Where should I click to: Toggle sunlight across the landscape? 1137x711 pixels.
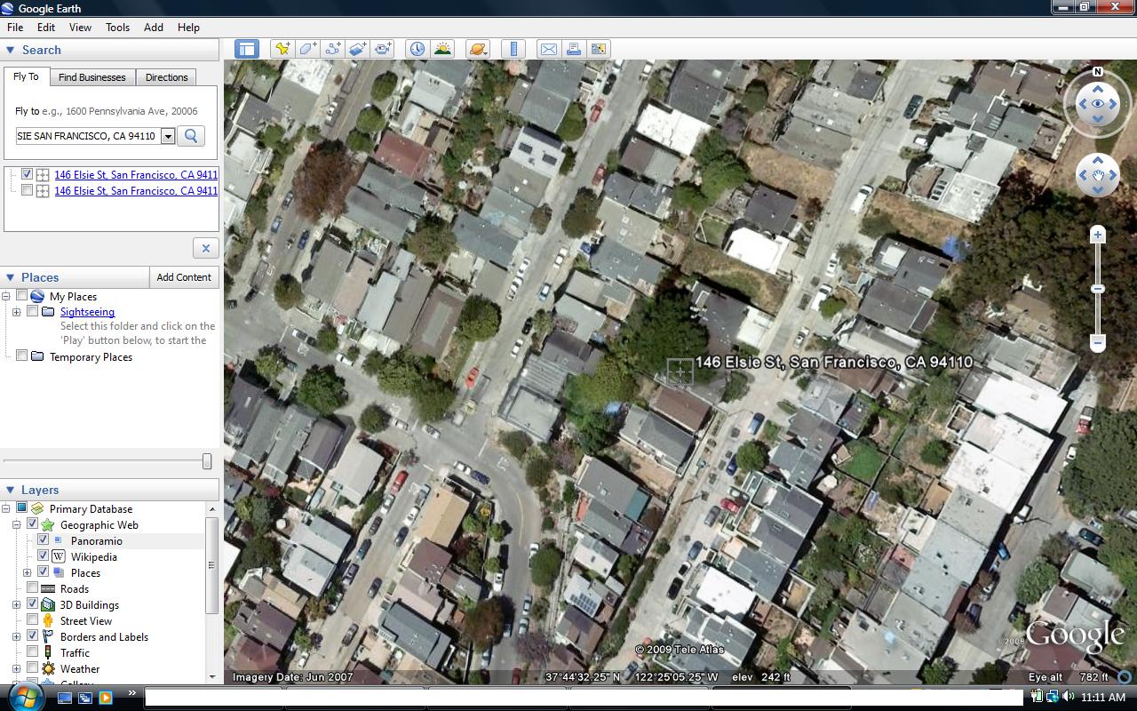(441, 49)
